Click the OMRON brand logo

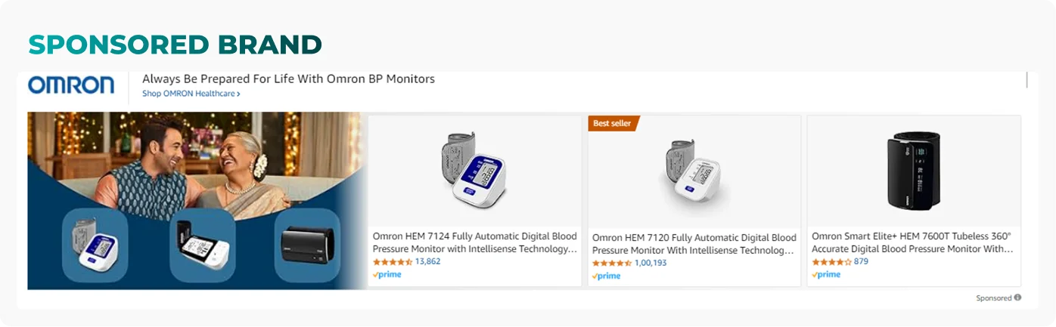coord(71,85)
